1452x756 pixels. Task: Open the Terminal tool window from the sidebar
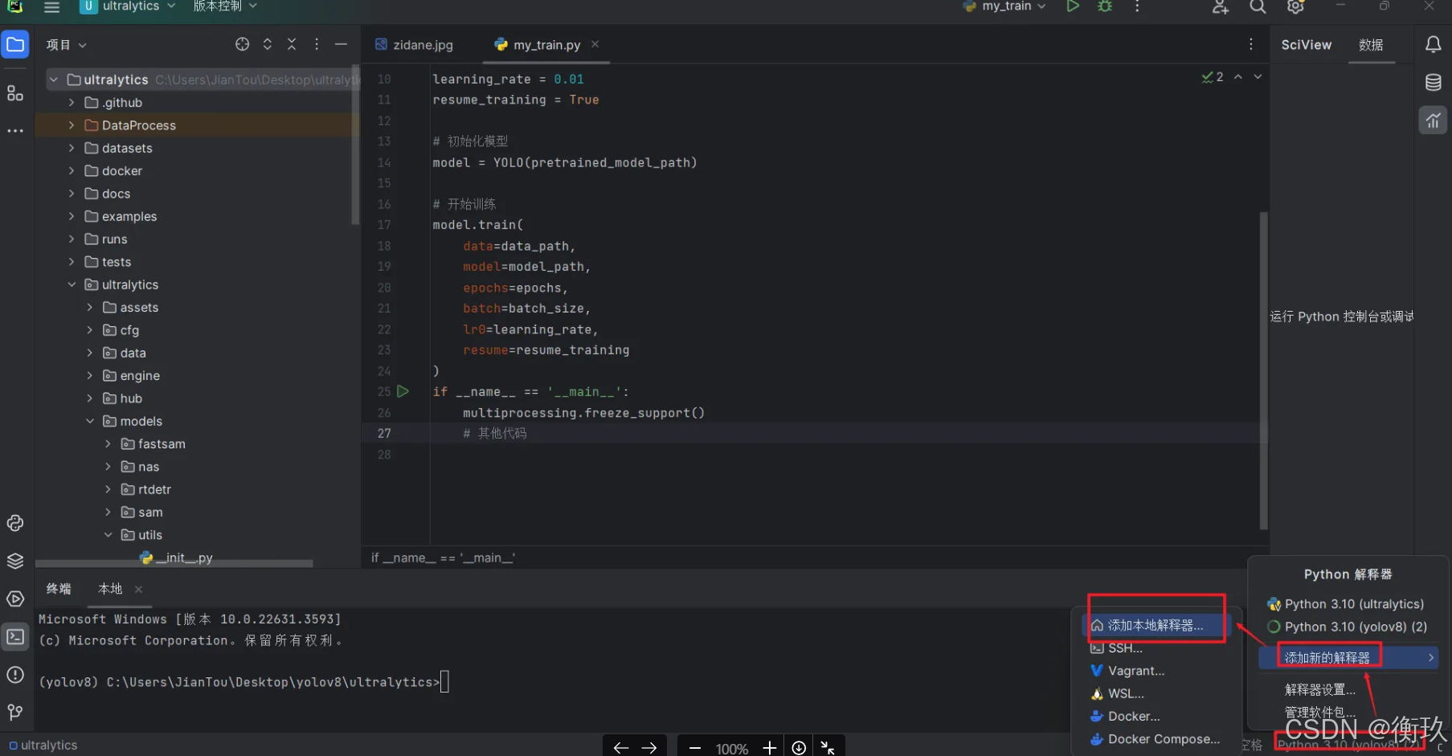(14, 636)
